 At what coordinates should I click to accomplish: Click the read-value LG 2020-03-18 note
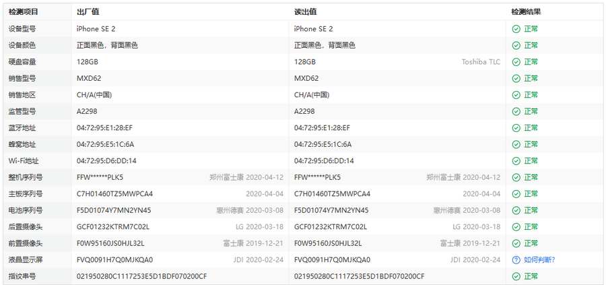tap(477, 226)
